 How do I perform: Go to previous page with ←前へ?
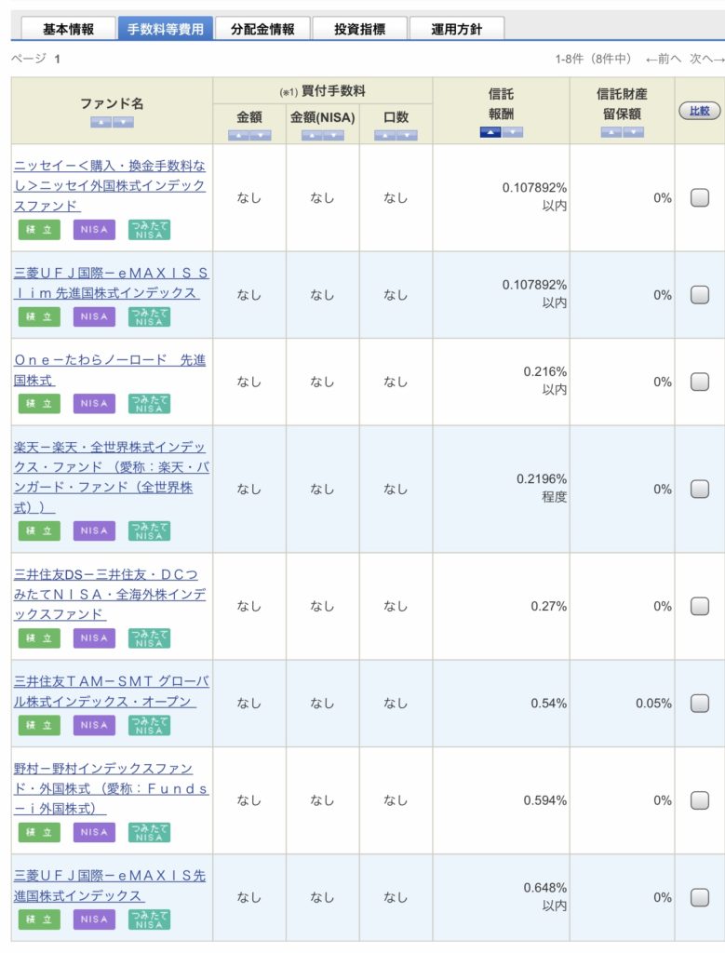[663, 59]
